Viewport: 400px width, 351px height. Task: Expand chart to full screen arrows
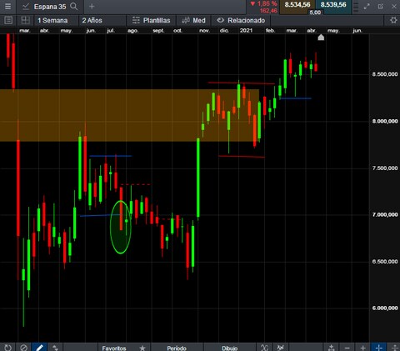click(367, 7)
